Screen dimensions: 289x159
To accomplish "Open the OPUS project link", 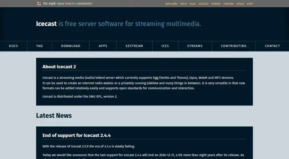I will [x=184, y=4].
